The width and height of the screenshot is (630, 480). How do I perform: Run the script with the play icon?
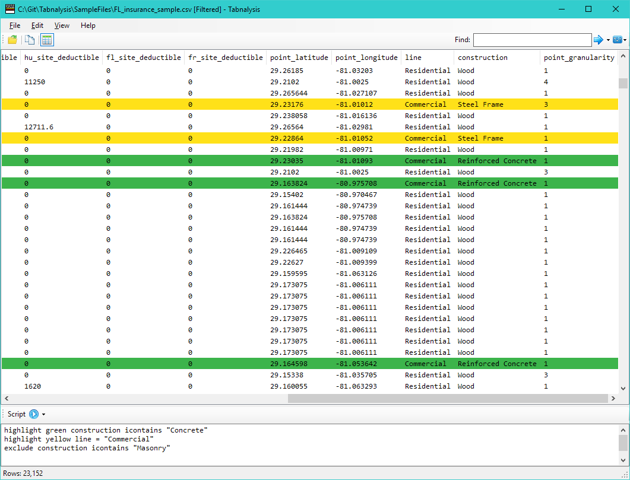pos(34,414)
